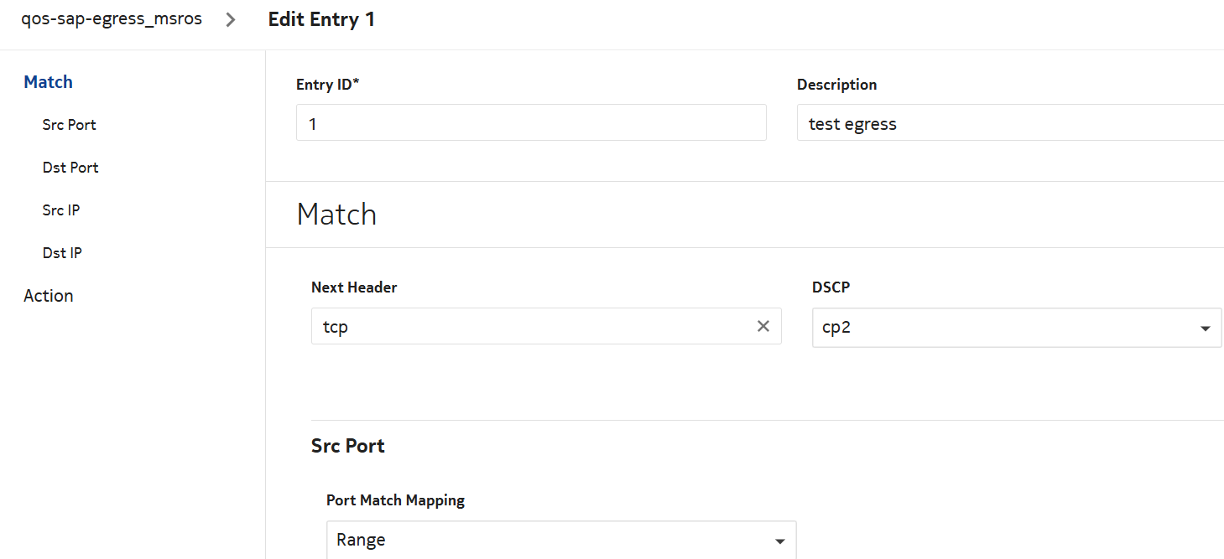
Task: Open Src IP sidebar section
Action: [61, 210]
